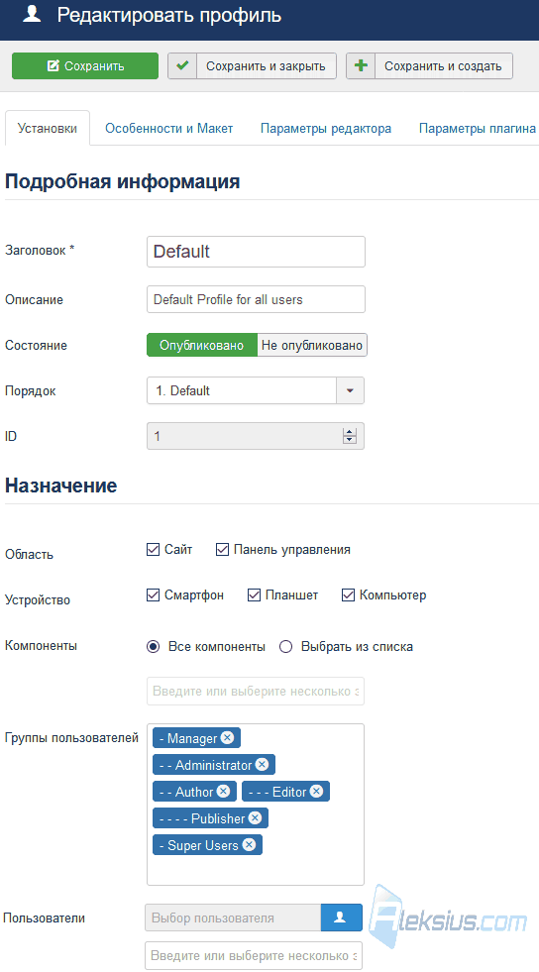Remove the Editor group tag

(317, 791)
